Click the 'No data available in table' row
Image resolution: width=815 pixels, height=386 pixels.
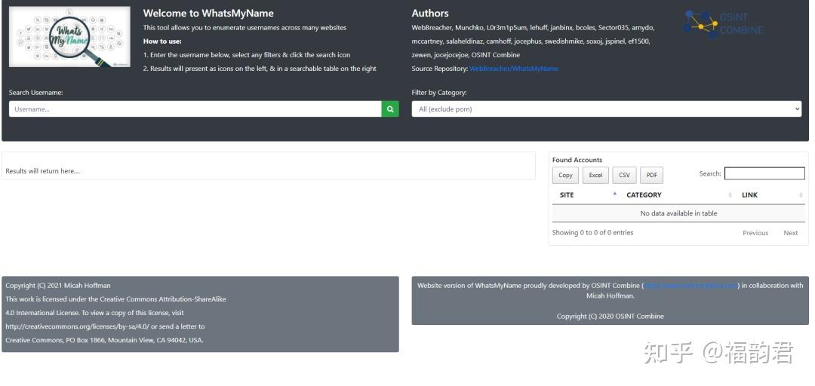(x=678, y=213)
